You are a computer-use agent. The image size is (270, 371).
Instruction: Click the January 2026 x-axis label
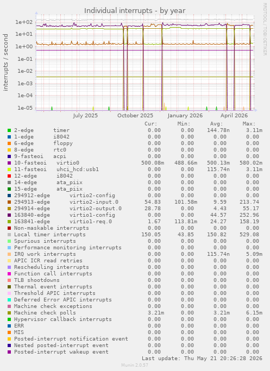click(x=185, y=116)
